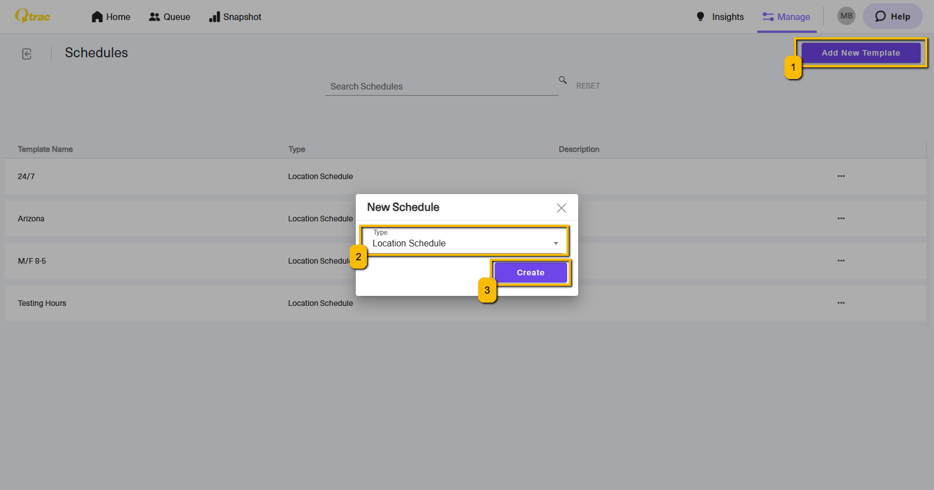The height and width of the screenshot is (490, 934).
Task: Sort by Template Name column
Action: coord(45,149)
